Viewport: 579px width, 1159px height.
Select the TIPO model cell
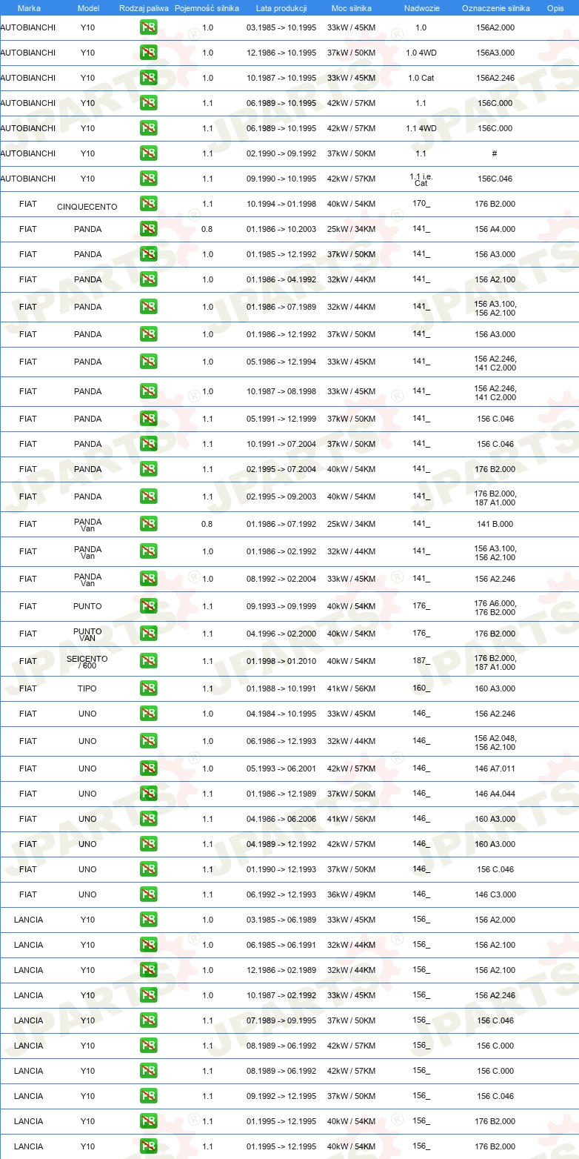(87, 688)
